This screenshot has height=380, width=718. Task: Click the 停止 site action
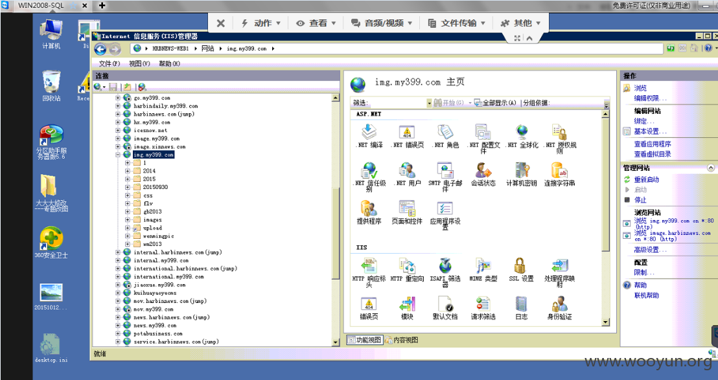tap(640, 200)
